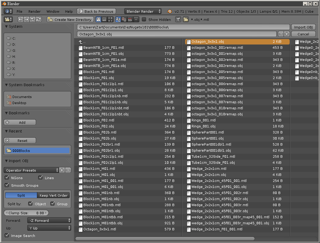Collapse the Import OBJ options panel
The width and height of the screenshot is (320, 243).
tap(6, 161)
